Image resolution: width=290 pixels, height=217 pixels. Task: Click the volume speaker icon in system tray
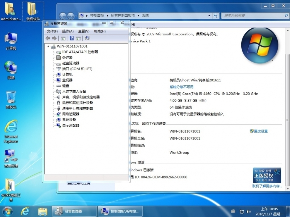tap(249, 211)
